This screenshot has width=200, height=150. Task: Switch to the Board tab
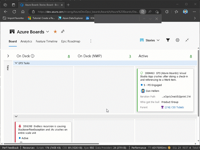coord(13,41)
